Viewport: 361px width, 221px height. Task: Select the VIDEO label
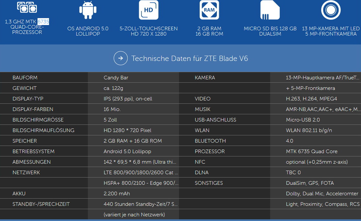point(203,98)
